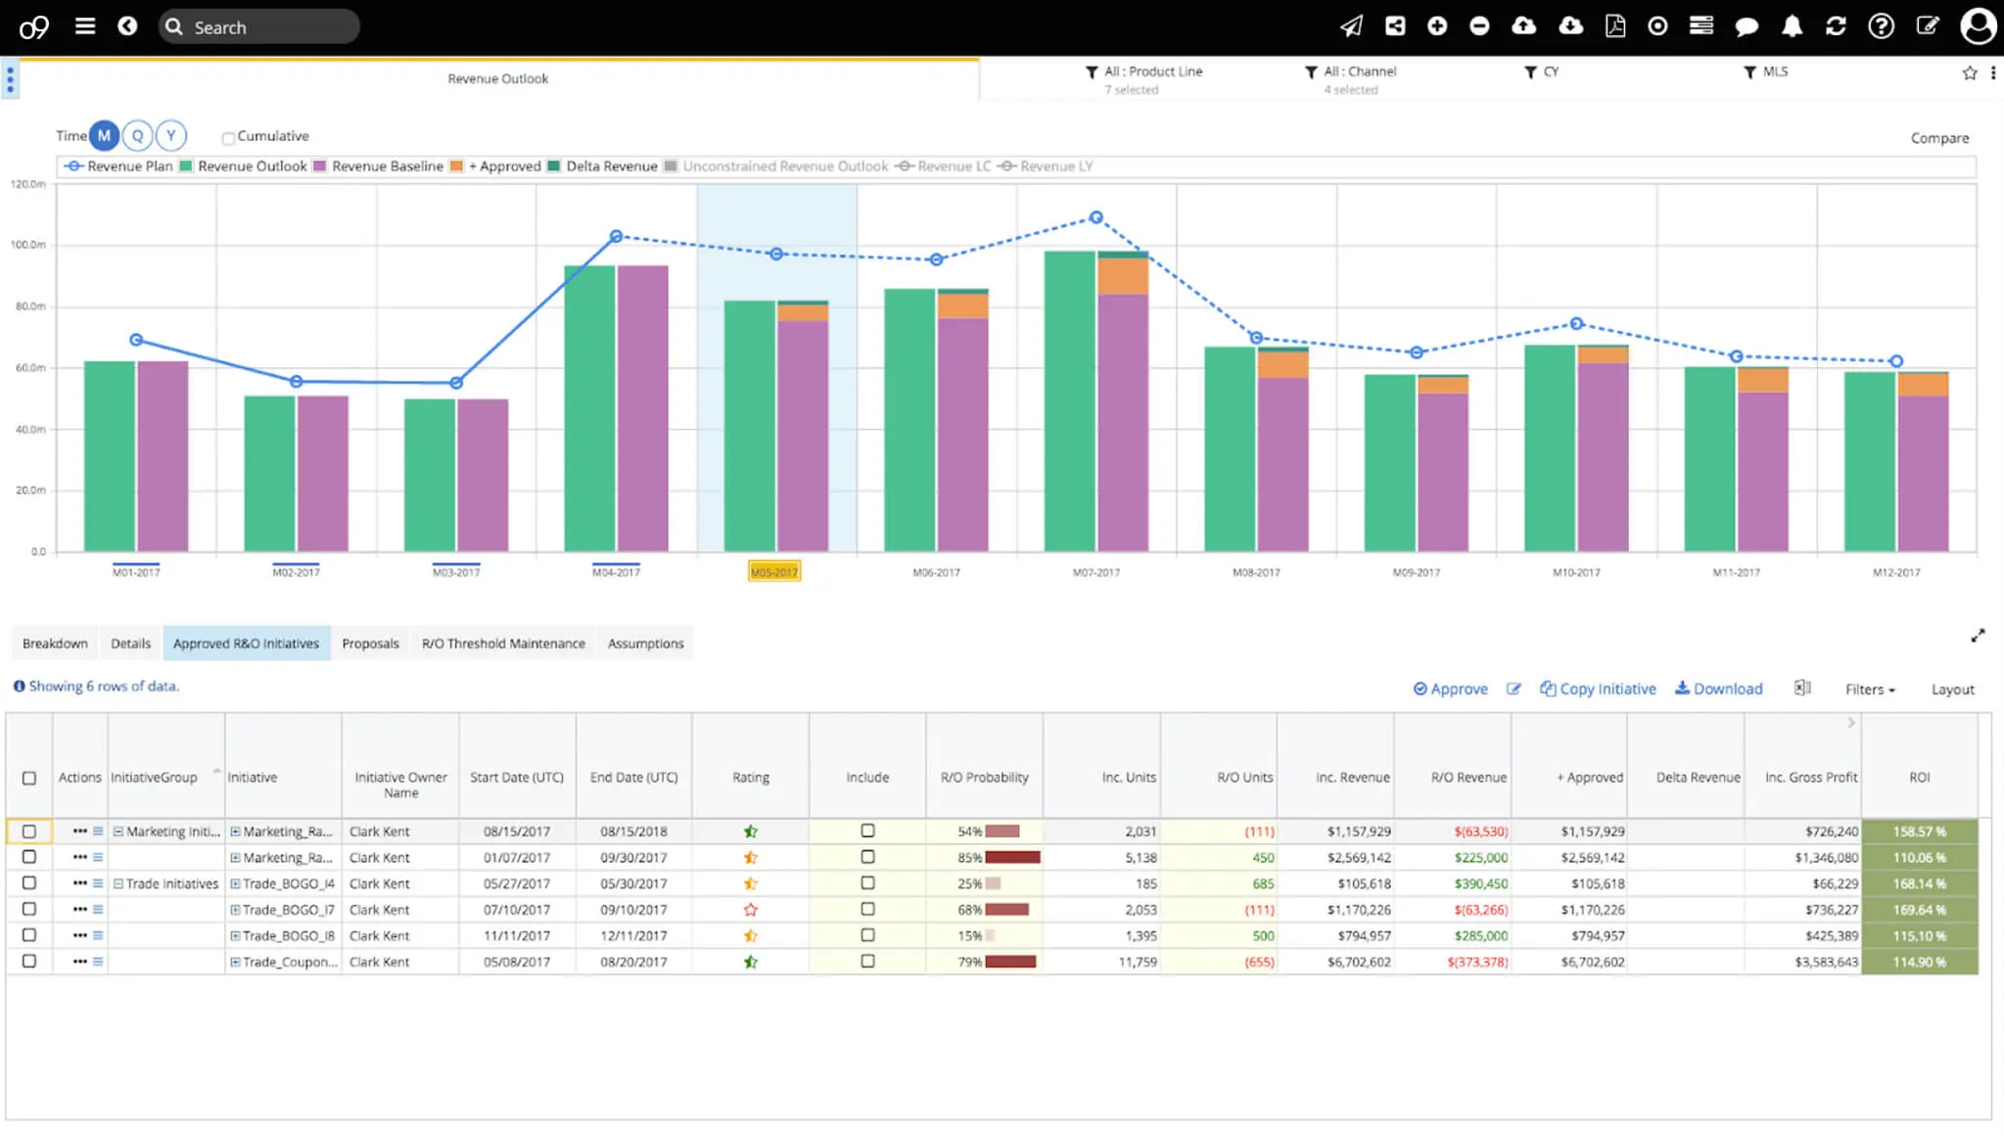Toggle the Revenue Baseline legend swatch
The height and width of the screenshot is (1139, 2004).
tap(319, 166)
